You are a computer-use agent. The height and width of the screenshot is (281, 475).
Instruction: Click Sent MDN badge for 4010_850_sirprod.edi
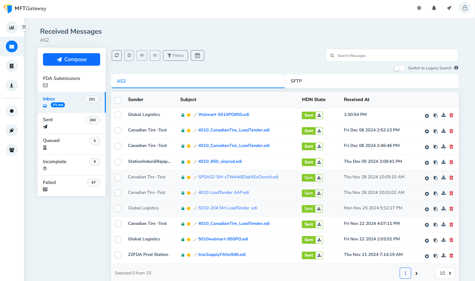click(309, 162)
